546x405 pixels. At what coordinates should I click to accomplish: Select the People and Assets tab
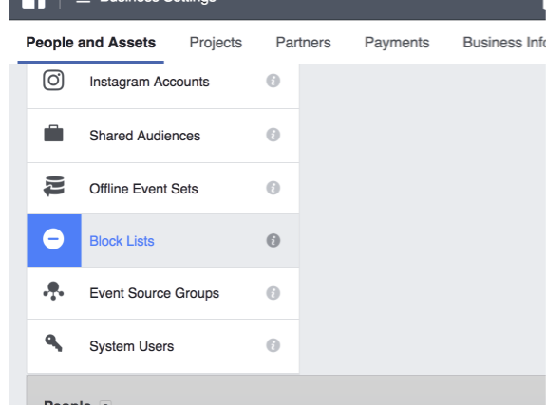[x=91, y=43]
